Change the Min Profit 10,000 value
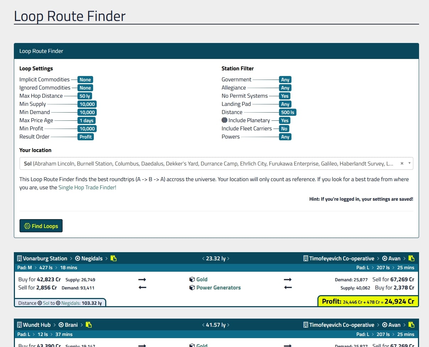The width and height of the screenshot is (429, 347). pyautogui.click(x=87, y=129)
